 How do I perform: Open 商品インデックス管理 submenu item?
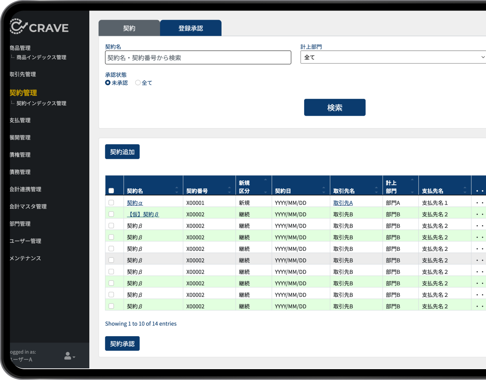[x=41, y=57]
